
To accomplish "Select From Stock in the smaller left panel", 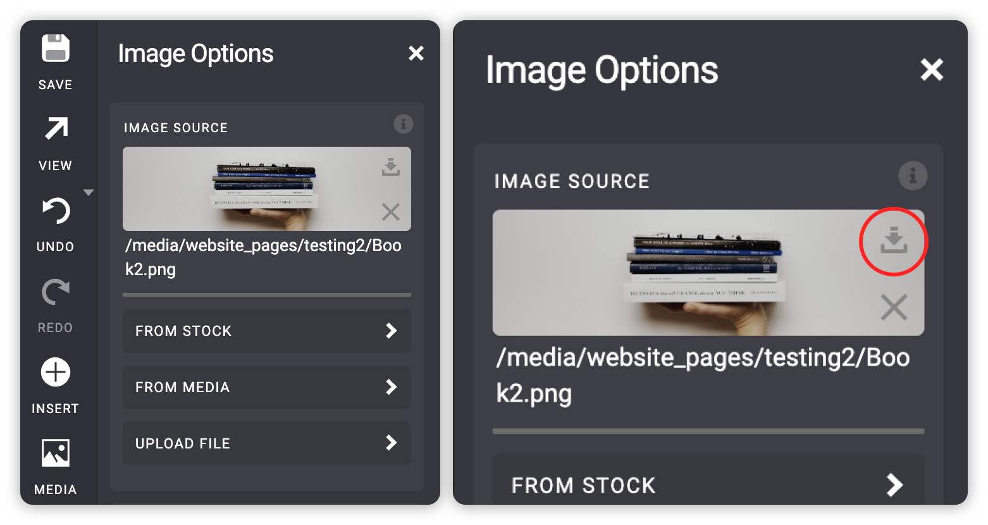I will tap(266, 331).
